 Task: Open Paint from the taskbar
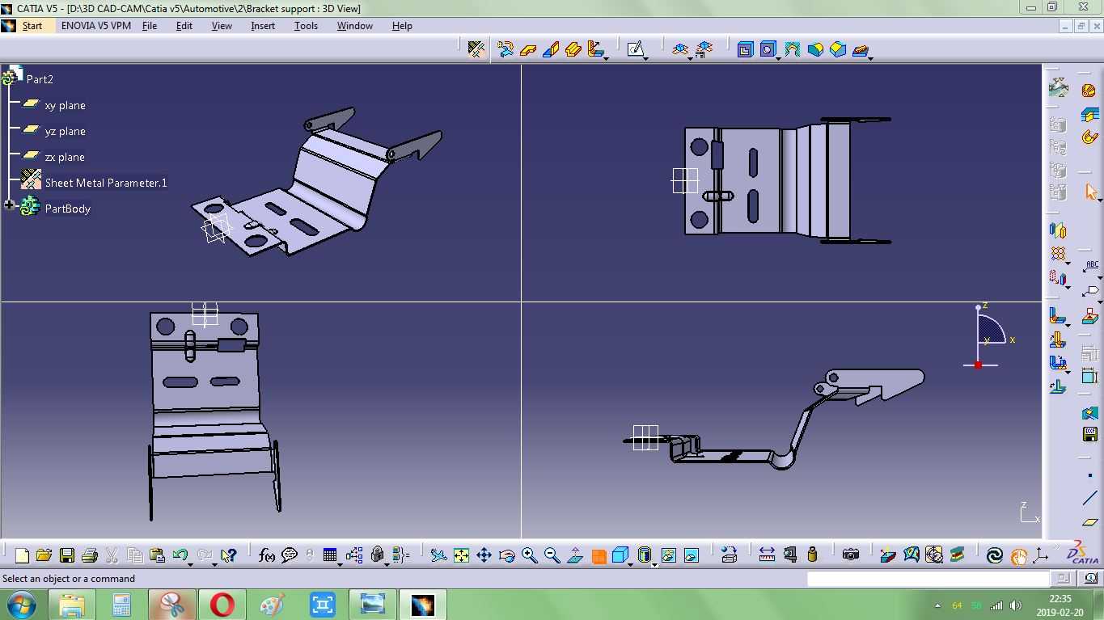pyautogui.click(x=273, y=605)
